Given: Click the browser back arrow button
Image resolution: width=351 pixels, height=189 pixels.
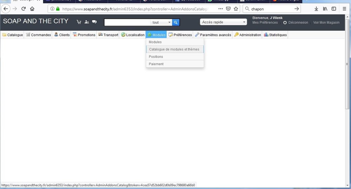Looking at the screenshot, I should click(6, 9).
